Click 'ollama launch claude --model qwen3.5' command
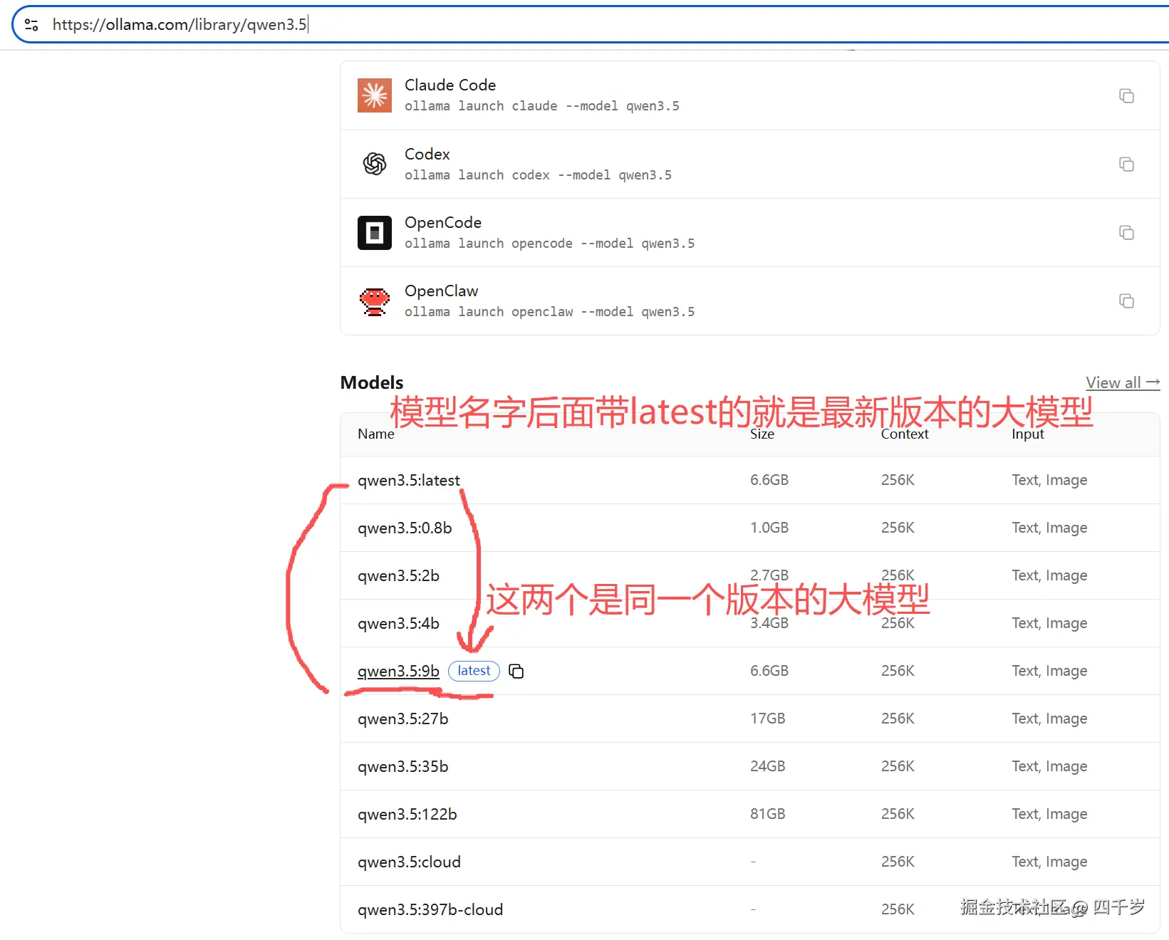Screen dimensions: 1169x940 pyautogui.click(x=542, y=106)
